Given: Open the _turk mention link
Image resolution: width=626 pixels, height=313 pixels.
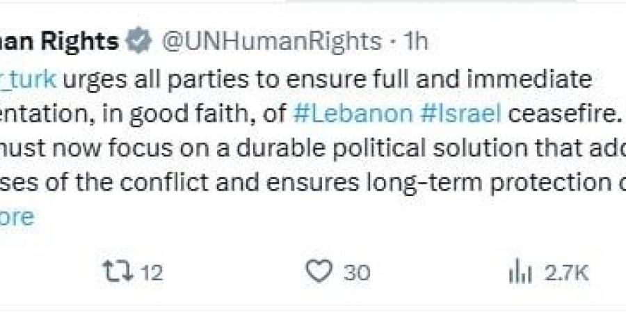Looking at the screenshot, I should click(28, 79).
